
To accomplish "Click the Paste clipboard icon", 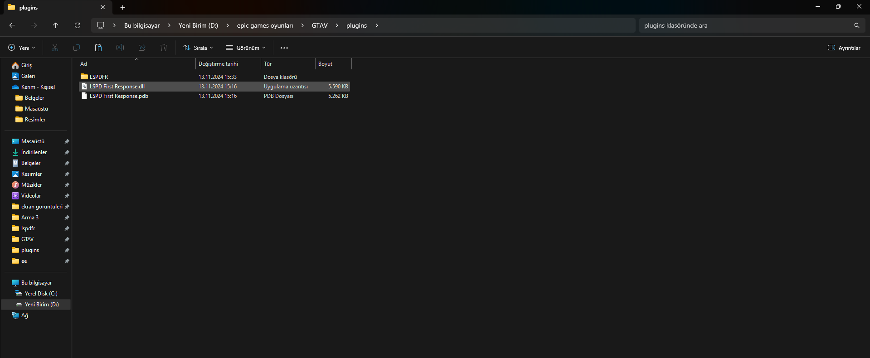I will (x=98, y=48).
